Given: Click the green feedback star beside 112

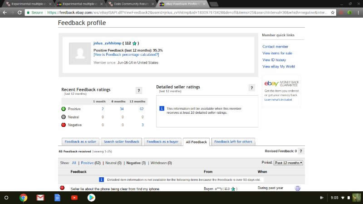Looking at the screenshot, I should pyautogui.click(x=134, y=43).
